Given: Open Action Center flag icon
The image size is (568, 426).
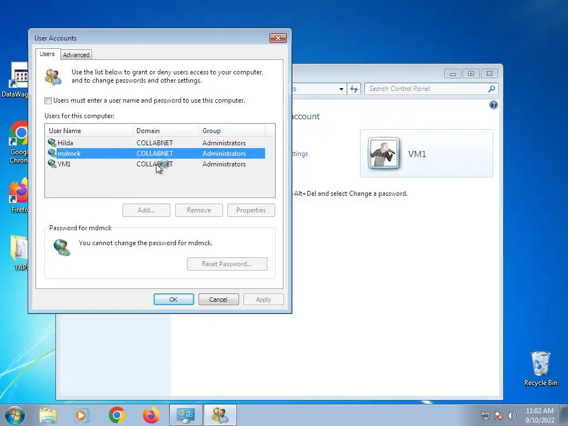Looking at the screenshot, I should click(x=499, y=415).
